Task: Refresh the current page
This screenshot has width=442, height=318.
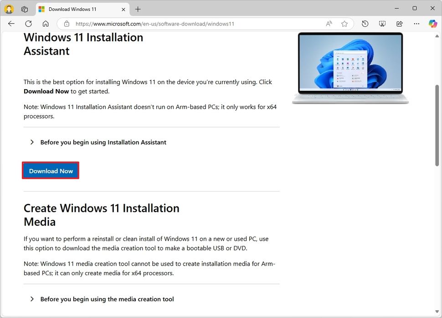Action: point(28,24)
